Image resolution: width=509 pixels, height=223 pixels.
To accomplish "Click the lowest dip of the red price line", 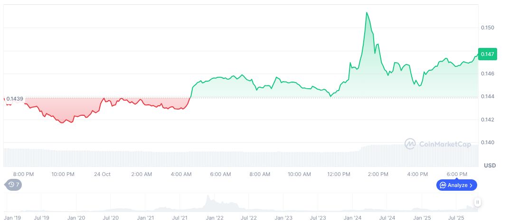I will tap(62, 123).
